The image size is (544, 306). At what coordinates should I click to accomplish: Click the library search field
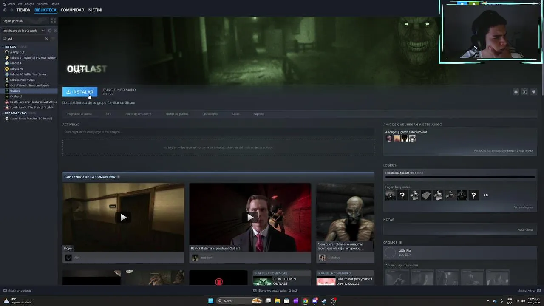point(25,39)
